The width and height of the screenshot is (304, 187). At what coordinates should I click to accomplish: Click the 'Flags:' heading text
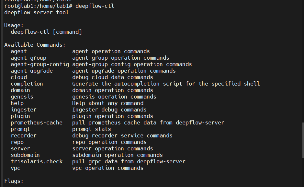coord(14,181)
